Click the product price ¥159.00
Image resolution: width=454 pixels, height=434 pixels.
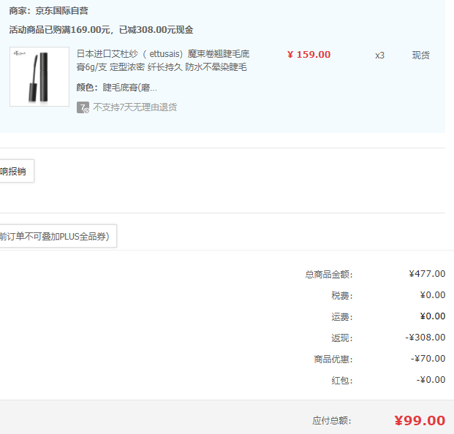tap(309, 55)
